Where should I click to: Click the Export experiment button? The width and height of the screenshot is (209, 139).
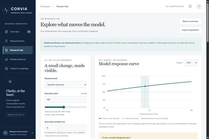pos(190,30)
